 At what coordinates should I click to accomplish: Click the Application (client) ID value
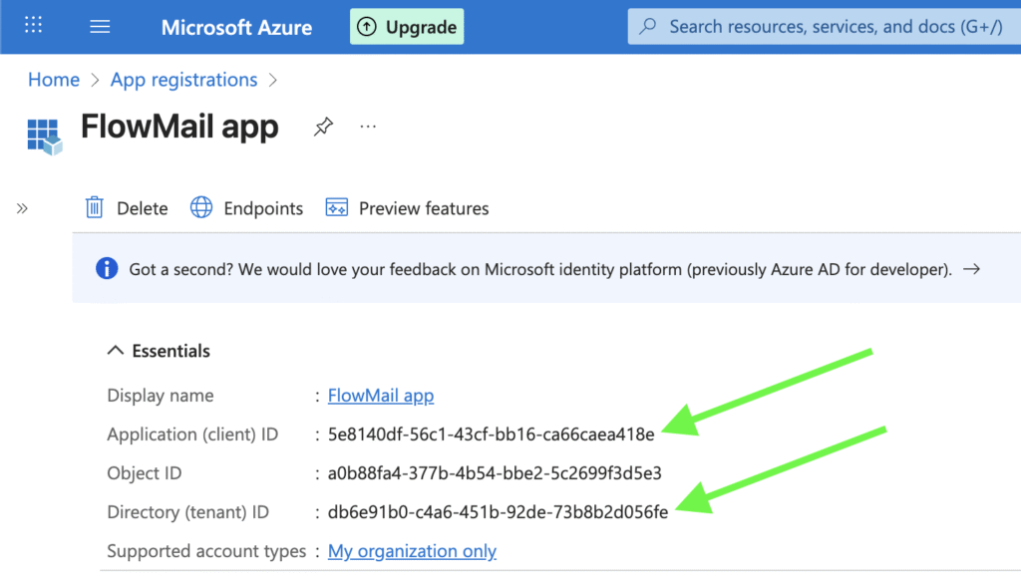click(491, 434)
